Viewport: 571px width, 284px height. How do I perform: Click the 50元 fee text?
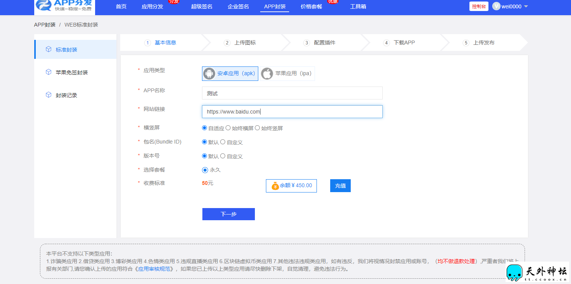pos(208,183)
